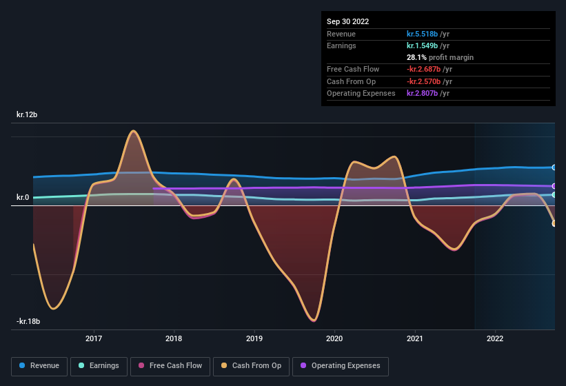Screen dimensions: 566x386
Task: Select the Operating Expenses endpoint marker
Action: coord(554,186)
